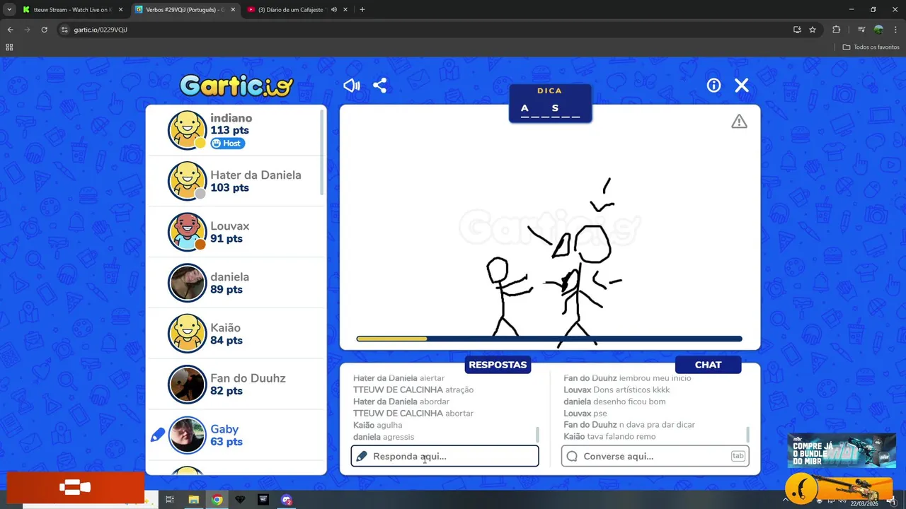Open the media control button in Chrome
Viewport: 906px width, 509px height.
point(861,30)
